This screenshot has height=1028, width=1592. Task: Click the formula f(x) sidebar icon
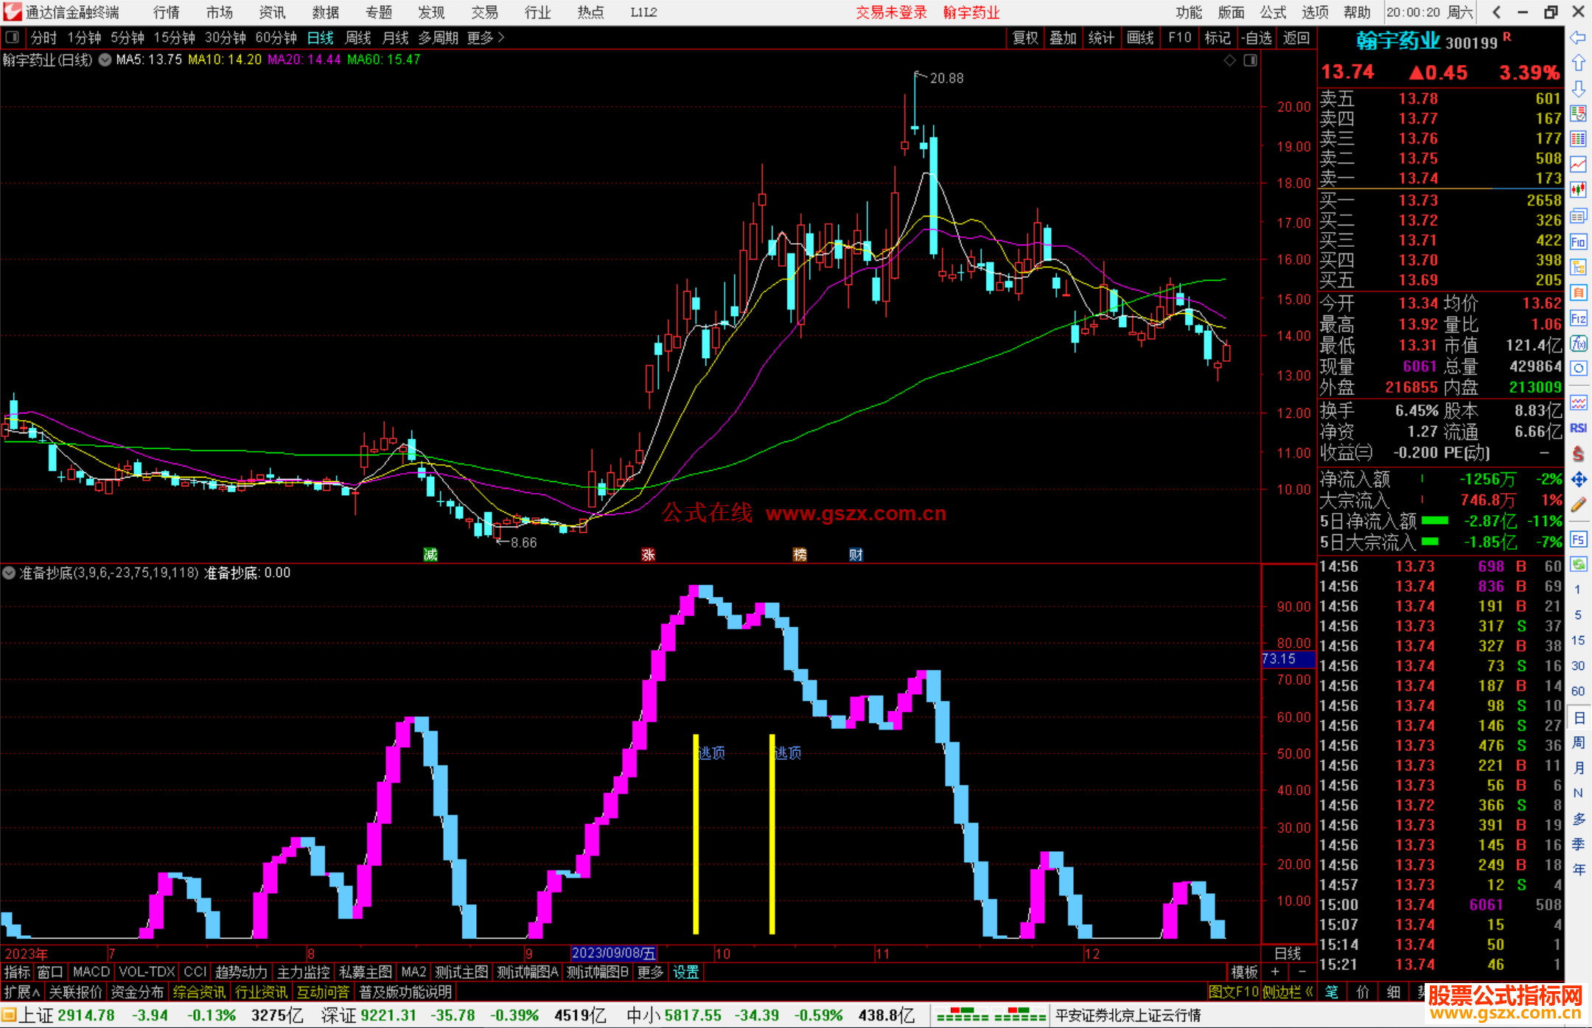(x=1578, y=343)
